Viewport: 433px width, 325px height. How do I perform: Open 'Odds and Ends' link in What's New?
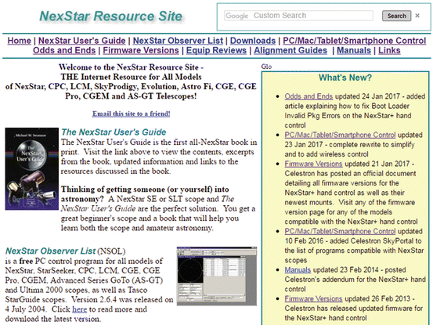pyautogui.click(x=309, y=96)
